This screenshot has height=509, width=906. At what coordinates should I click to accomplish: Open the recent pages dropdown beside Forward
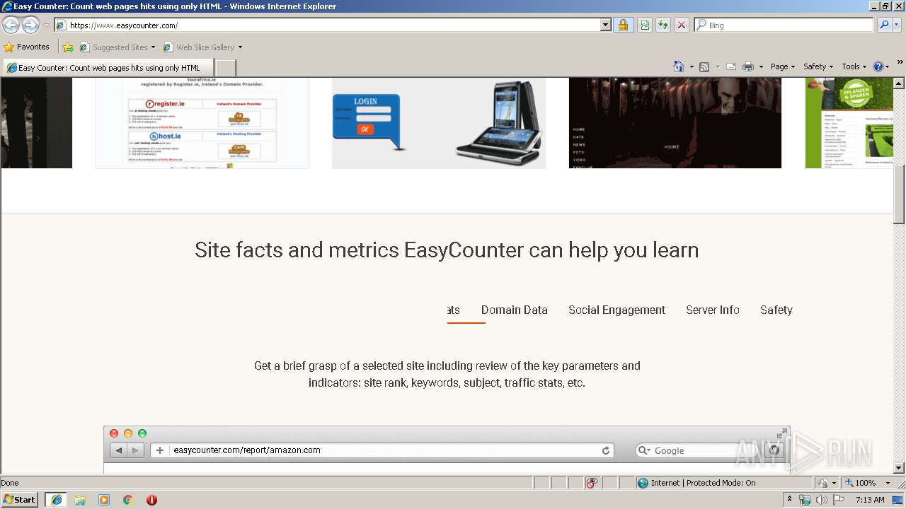[x=46, y=25]
